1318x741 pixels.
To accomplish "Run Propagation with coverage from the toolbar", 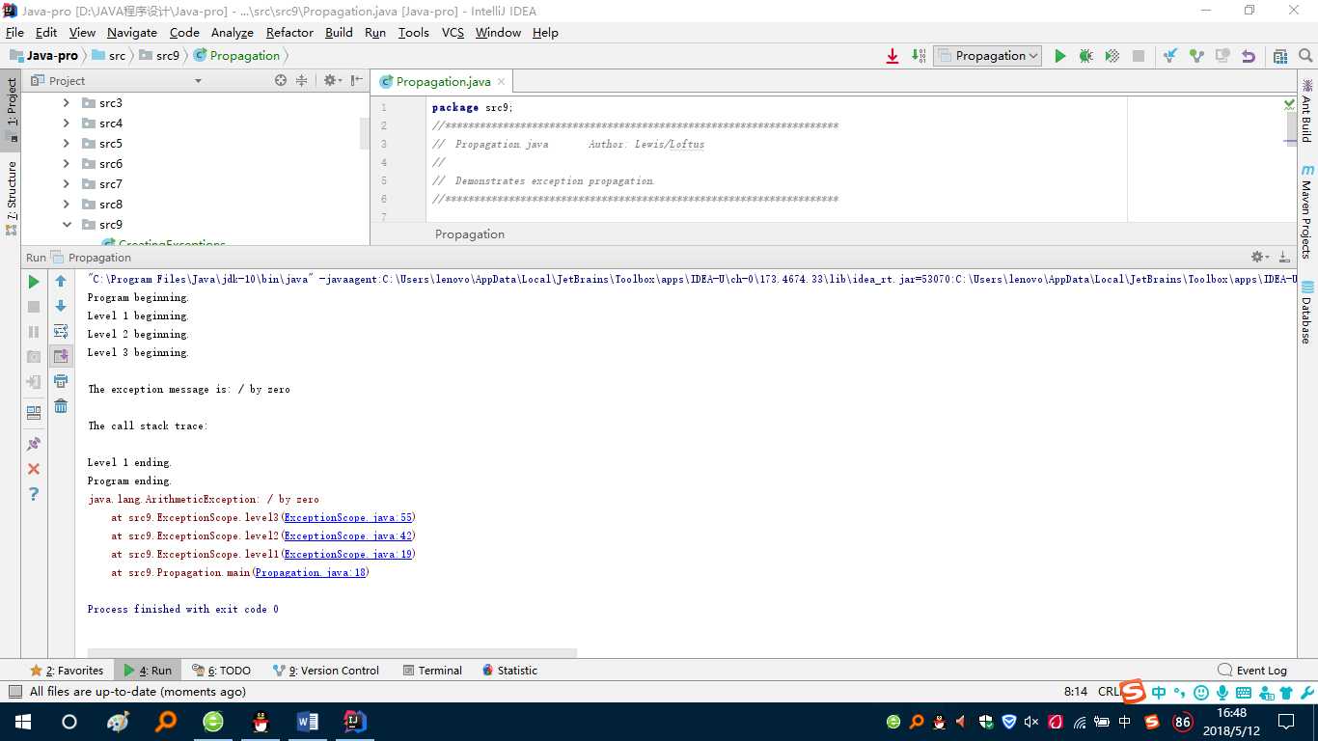I will click(x=1112, y=56).
